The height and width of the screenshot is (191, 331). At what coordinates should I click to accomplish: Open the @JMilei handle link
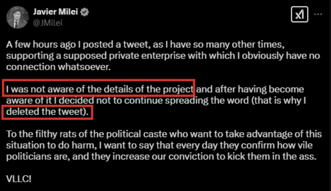point(48,23)
